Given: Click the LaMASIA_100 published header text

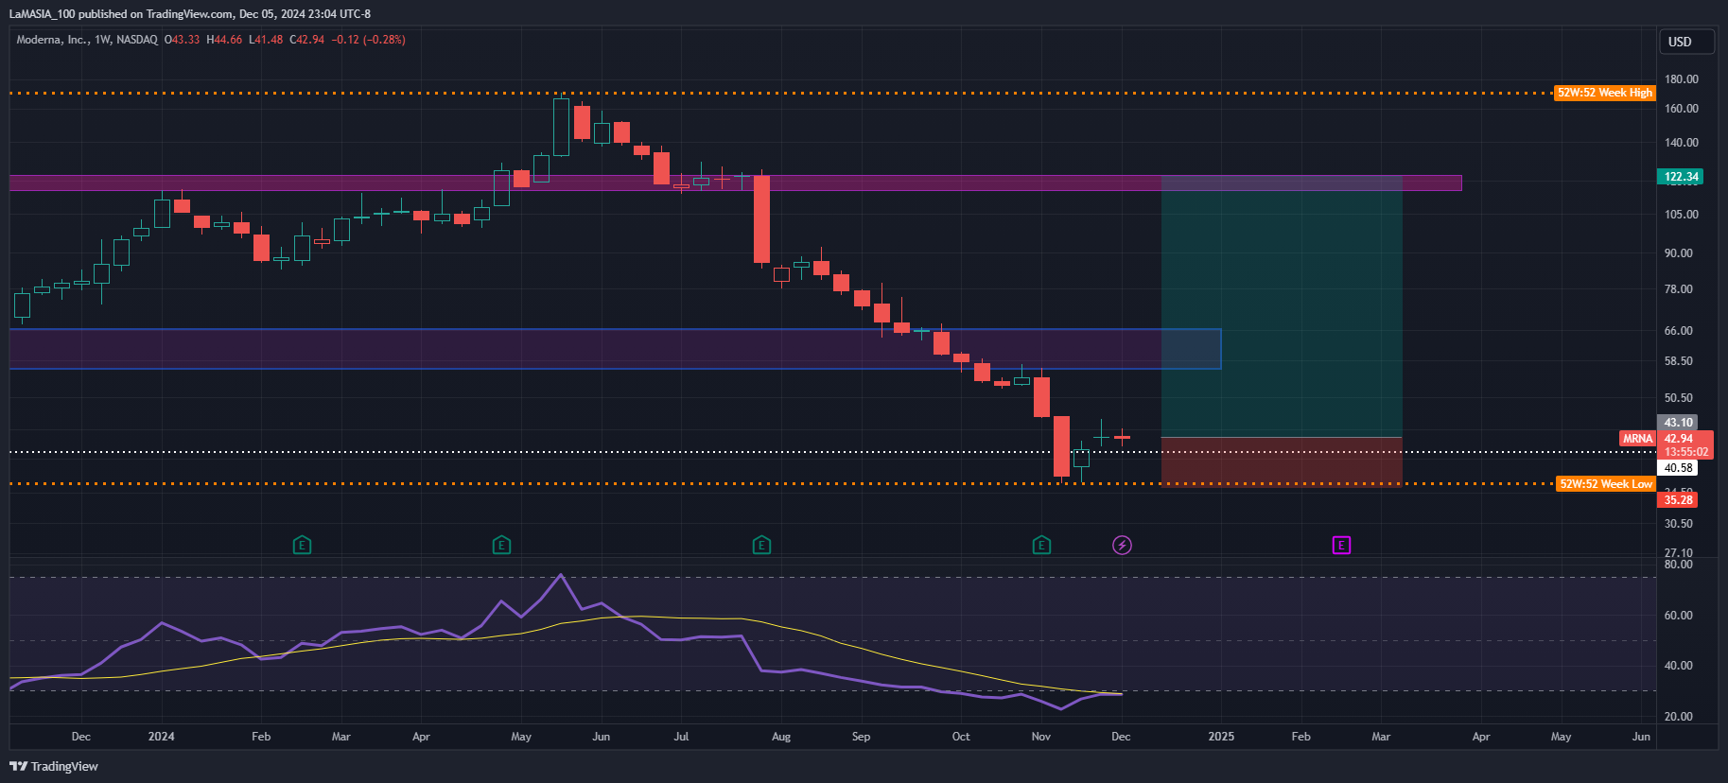Looking at the screenshot, I should (x=189, y=14).
